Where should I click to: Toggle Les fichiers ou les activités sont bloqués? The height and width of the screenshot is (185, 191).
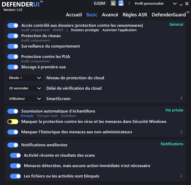tap(15, 176)
